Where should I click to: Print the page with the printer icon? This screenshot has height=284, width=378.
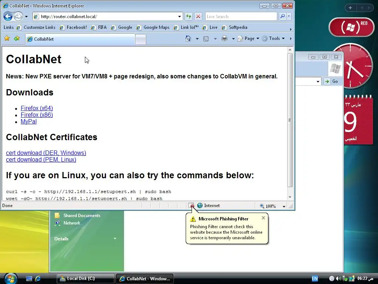coord(224,38)
